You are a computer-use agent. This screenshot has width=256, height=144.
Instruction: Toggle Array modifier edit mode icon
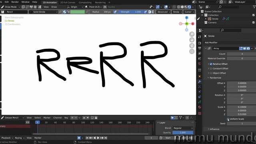pyautogui.click(x=241, y=48)
